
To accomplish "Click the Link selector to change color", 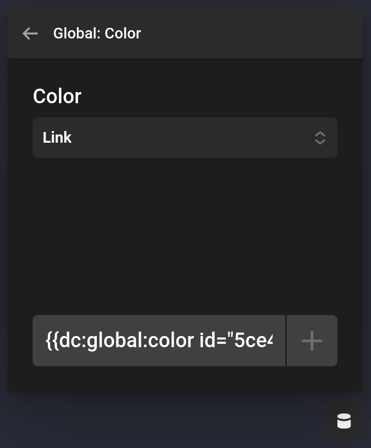I will click(185, 138).
